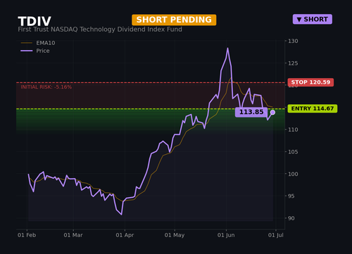The width and height of the screenshot is (352, 254).
Task: Click the 100 price axis label
Action: pos(293,174)
